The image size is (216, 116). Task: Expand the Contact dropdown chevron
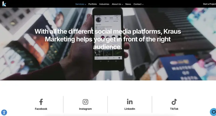[x=143, y=4]
